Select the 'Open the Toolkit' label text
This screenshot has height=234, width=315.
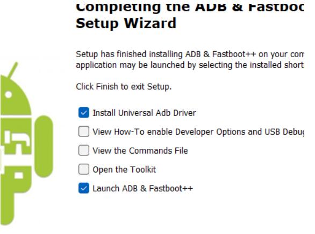(124, 169)
